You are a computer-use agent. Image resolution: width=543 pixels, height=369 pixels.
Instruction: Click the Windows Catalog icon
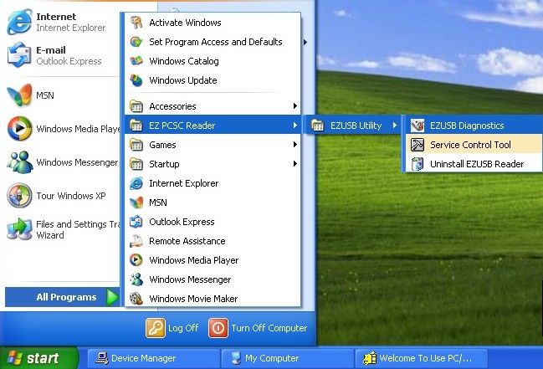point(136,61)
